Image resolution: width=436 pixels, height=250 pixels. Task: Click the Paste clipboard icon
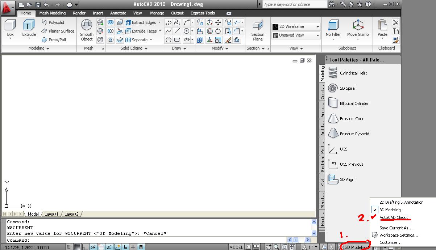[382, 29]
